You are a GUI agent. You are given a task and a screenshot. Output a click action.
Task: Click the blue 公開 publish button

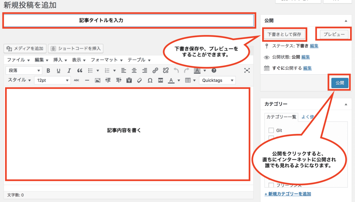tap(338, 83)
